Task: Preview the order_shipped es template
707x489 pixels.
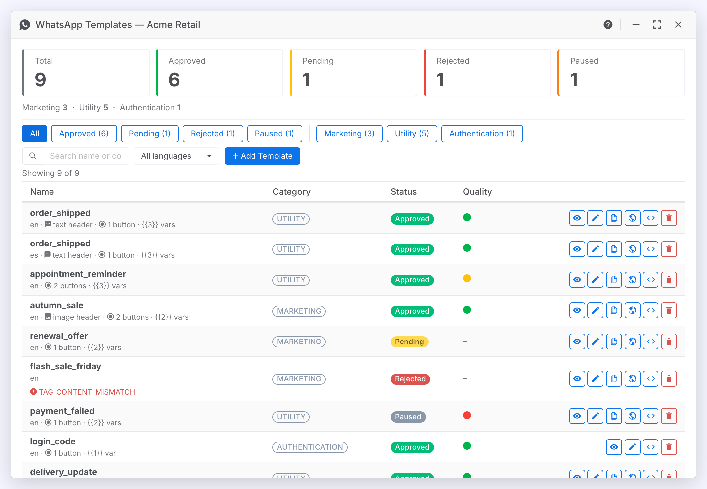Action: (x=577, y=249)
